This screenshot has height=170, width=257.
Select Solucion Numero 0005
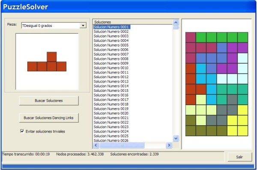(x=111, y=45)
